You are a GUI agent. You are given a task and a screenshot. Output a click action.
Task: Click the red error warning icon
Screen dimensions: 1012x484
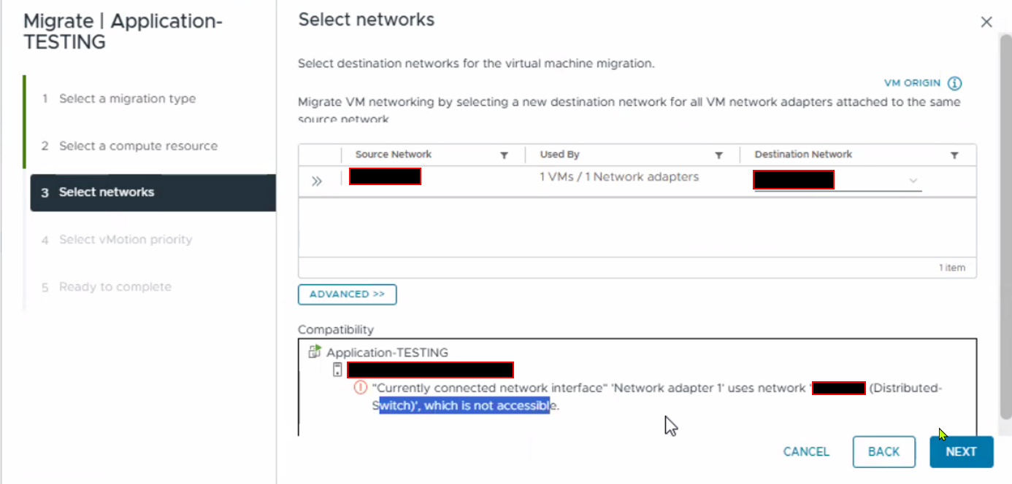pyautogui.click(x=360, y=388)
